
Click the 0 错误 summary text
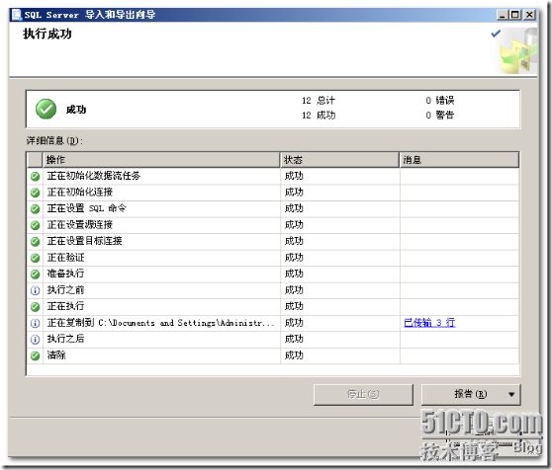pyautogui.click(x=439, y=101)
